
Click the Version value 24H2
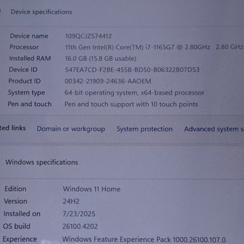point(71,201)
